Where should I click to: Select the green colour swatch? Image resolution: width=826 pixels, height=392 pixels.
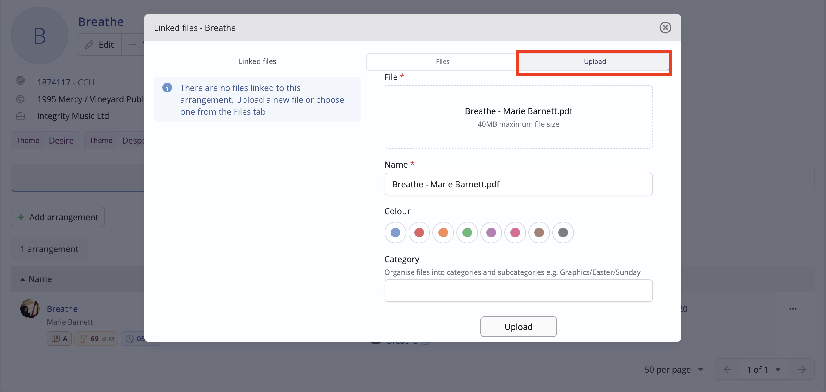467,232
